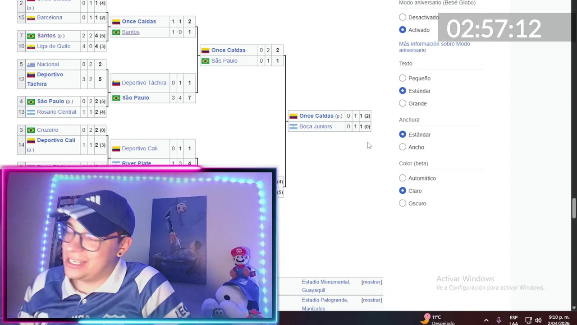Click the Brazil flag next to Santos (p.)
577x325 pixels.
pyautogui.click(x=31, y=36)
